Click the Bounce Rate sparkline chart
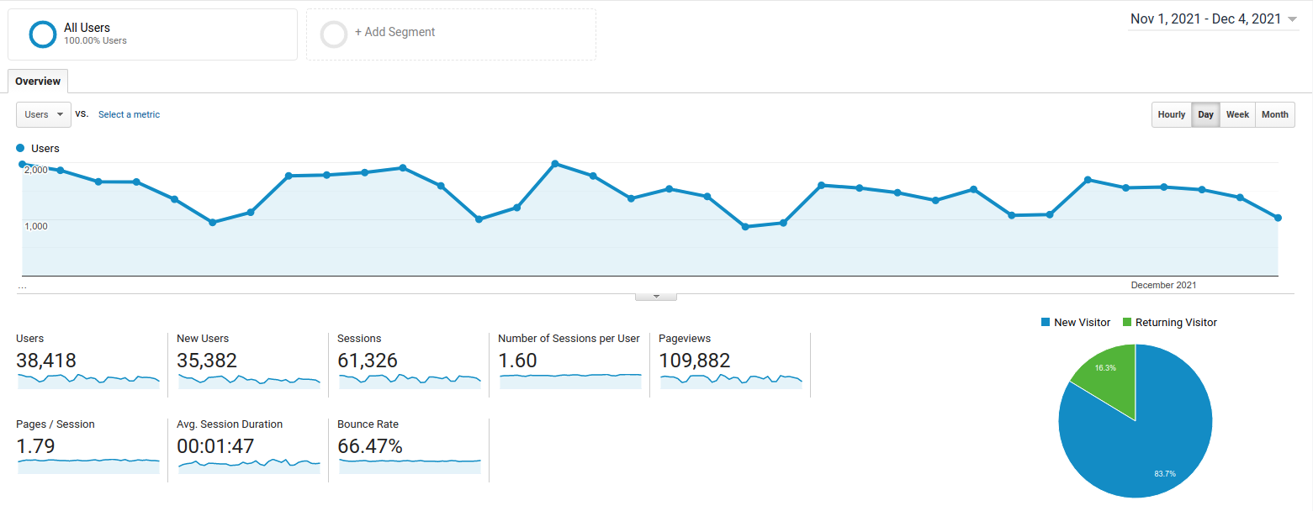Screen dimensions: 1313x511 coord(410,465)
